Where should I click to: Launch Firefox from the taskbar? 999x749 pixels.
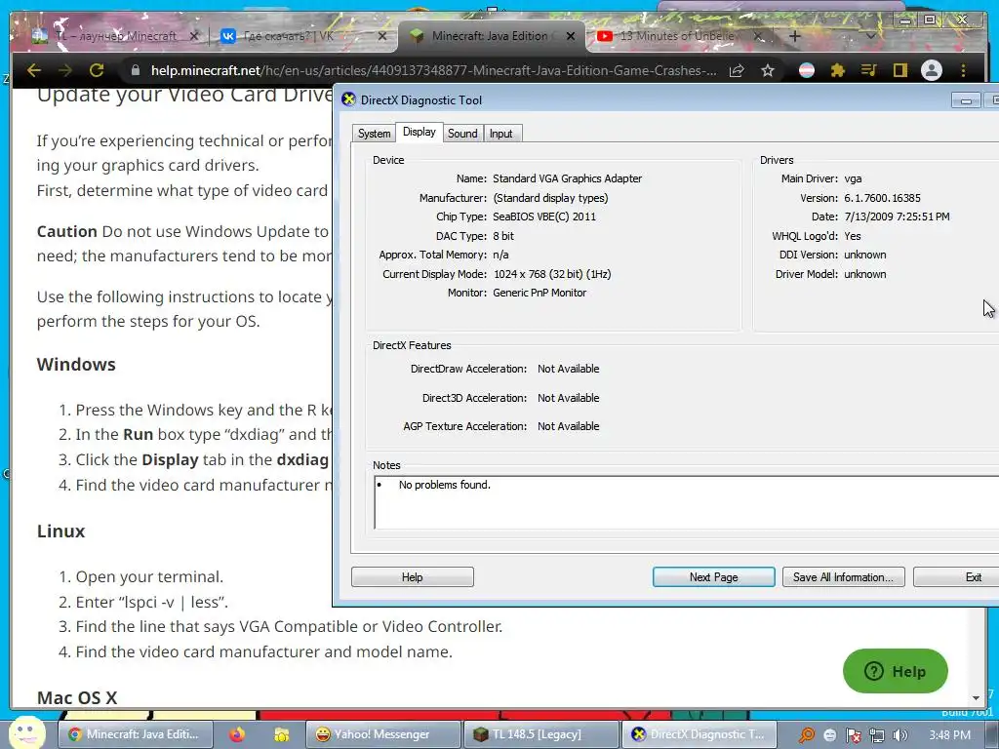(x=237, y=734)
